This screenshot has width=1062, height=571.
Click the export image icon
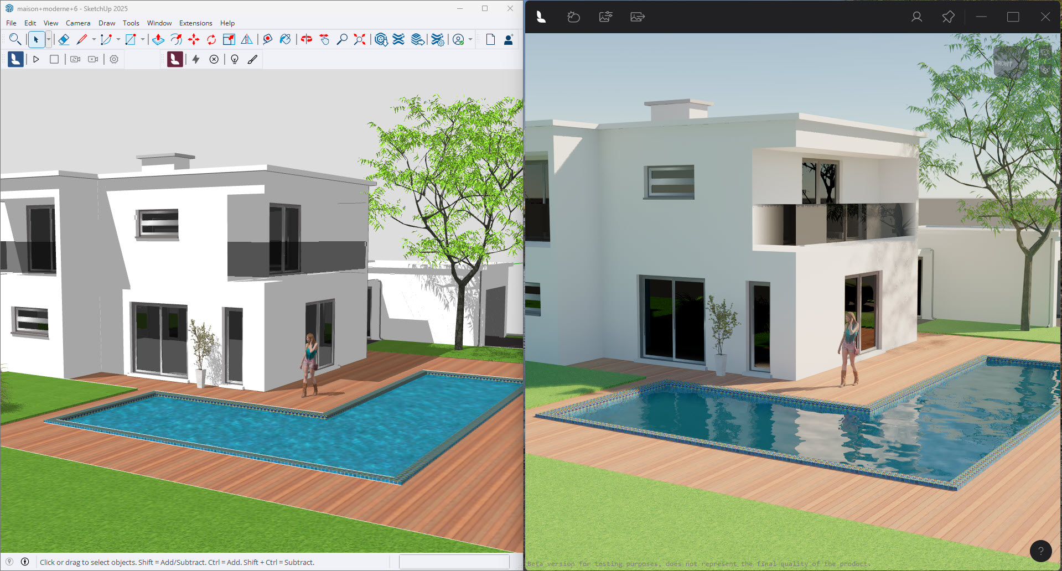click(x=638, y=17)
